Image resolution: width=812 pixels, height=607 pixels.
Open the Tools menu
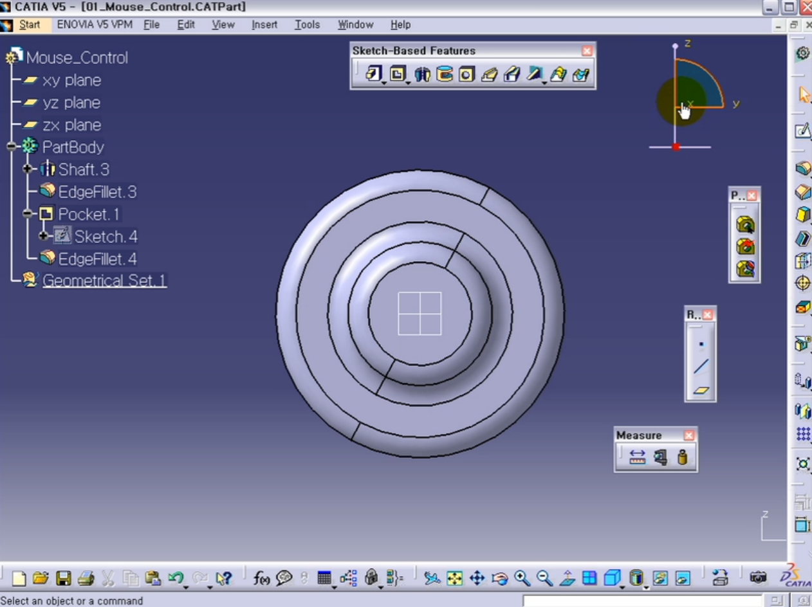click(x=307, y=24)
